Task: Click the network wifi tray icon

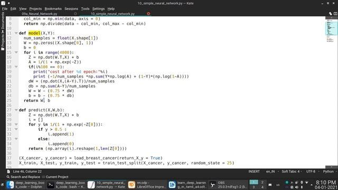Action: [306, 183]
